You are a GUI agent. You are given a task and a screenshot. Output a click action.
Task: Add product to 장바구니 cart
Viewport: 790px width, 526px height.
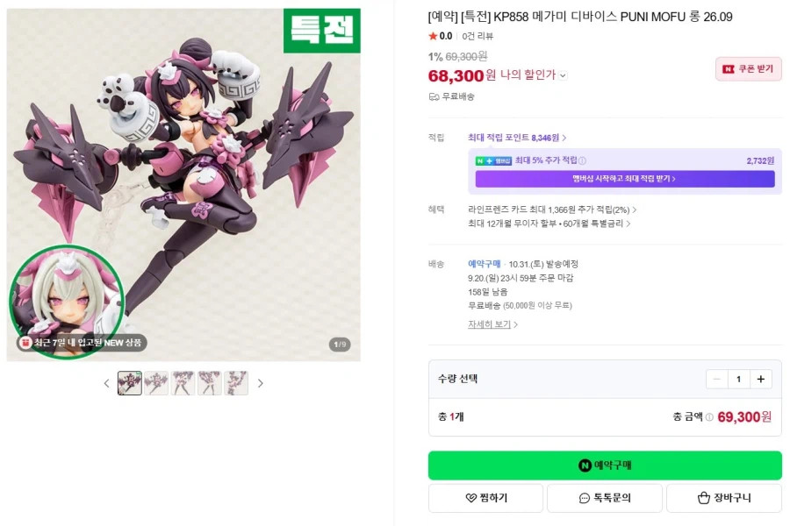pyautogui.click(x=723, y=498)
